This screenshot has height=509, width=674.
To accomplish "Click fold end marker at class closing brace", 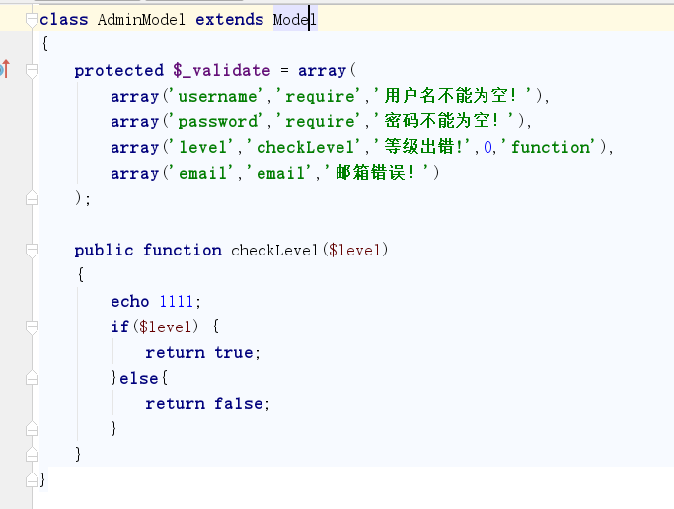I will [32, 479].
